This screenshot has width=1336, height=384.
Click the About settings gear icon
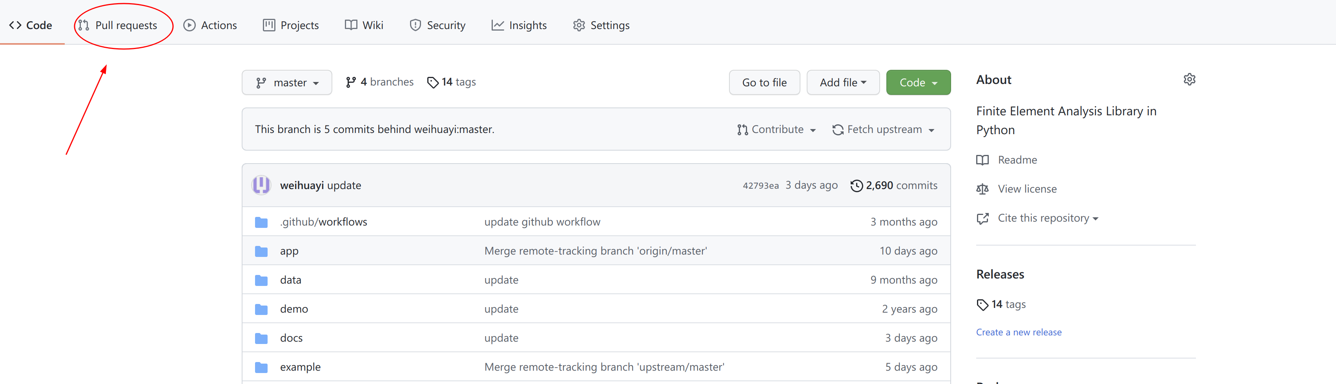(x=1189, y=79)
